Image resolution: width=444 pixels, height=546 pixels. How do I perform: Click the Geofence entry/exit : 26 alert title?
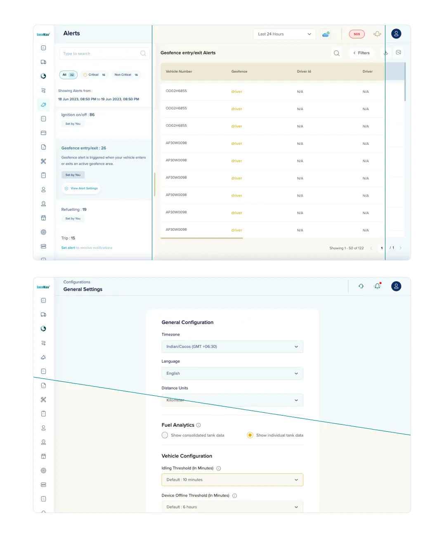pyautogui.click(x=84, y=148)
